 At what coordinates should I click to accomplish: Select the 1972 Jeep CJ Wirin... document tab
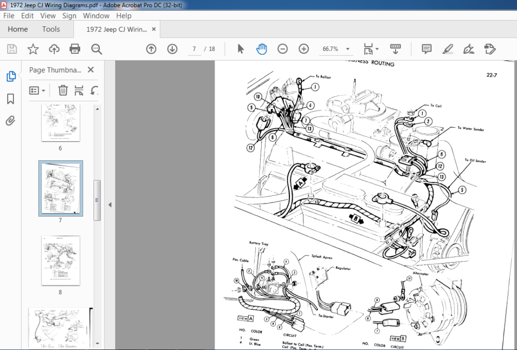(x=117, y=29)
